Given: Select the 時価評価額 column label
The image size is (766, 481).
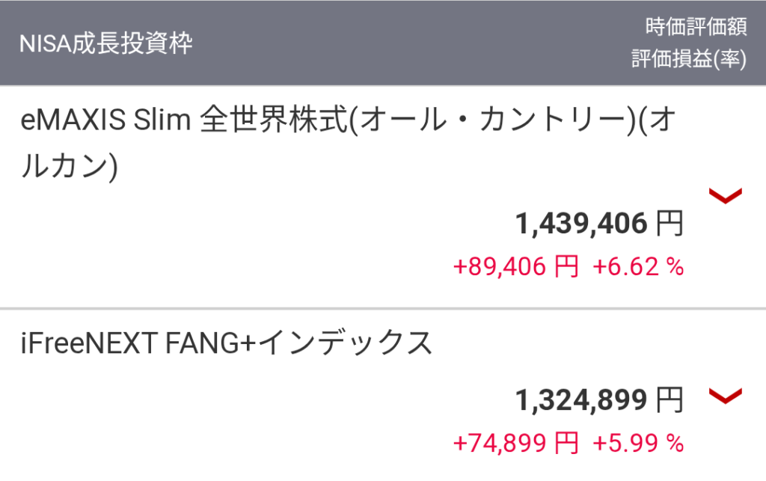Looking at the screenshot, I should [x=696, y=28].
